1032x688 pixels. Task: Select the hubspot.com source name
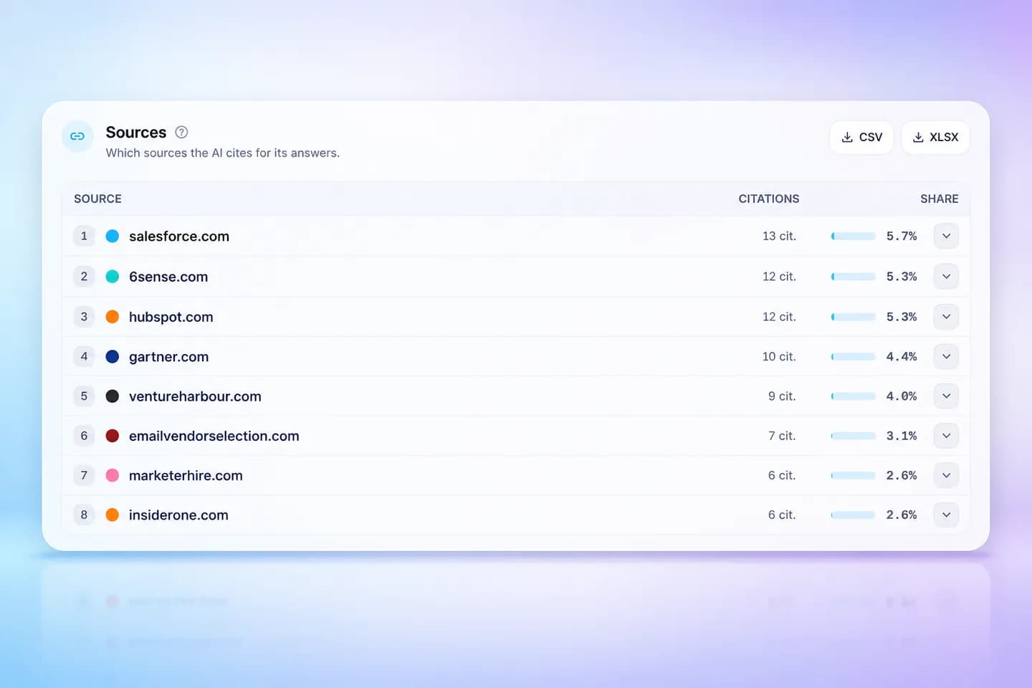click(171, 317)
